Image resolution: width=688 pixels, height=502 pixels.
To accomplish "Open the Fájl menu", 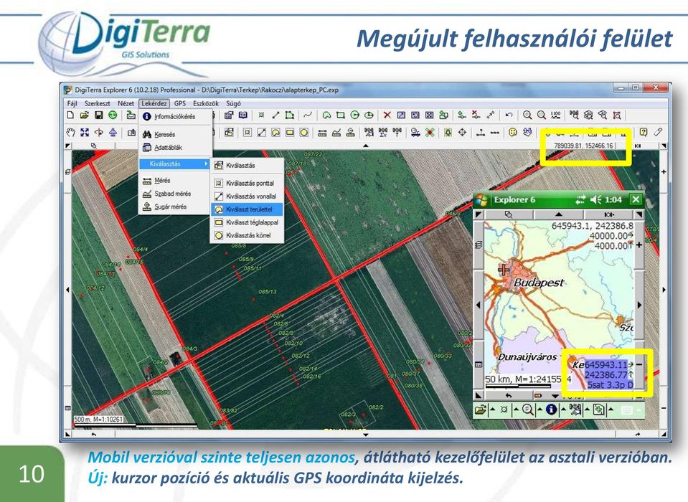I will click(72, 103).
